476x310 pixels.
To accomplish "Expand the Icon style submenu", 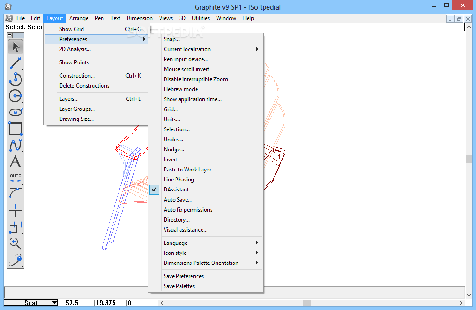I will [206, 253].
